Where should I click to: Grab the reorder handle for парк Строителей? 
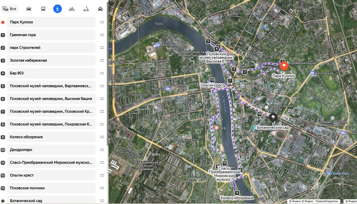pos(102,47)
